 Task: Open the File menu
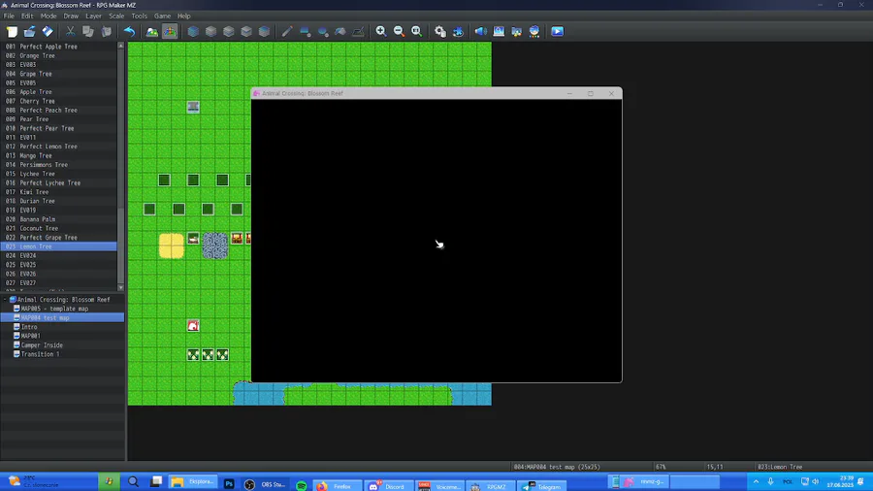pyautogui.click(x=9, y=16)
